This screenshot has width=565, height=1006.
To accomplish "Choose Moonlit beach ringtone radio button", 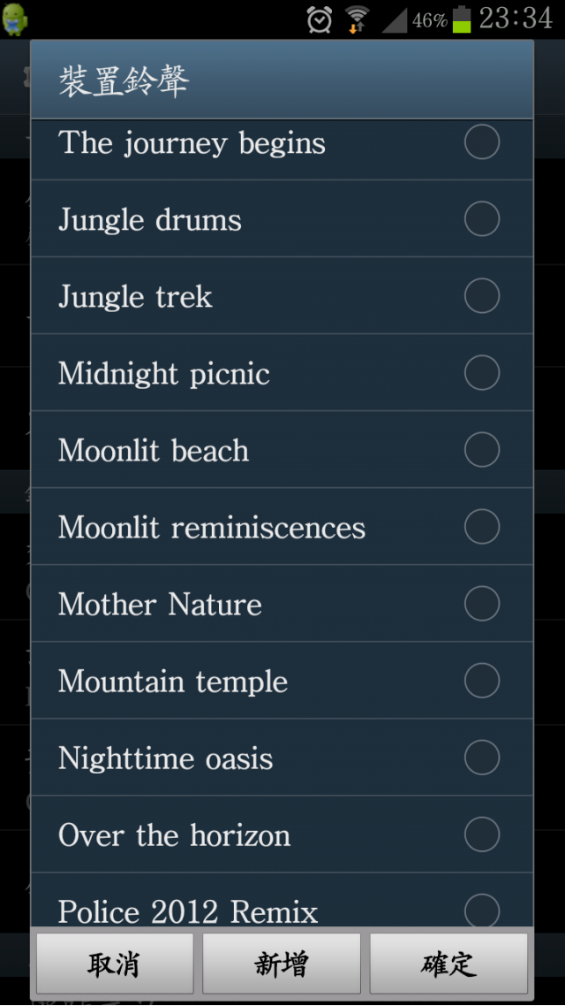I will point(482,450).
